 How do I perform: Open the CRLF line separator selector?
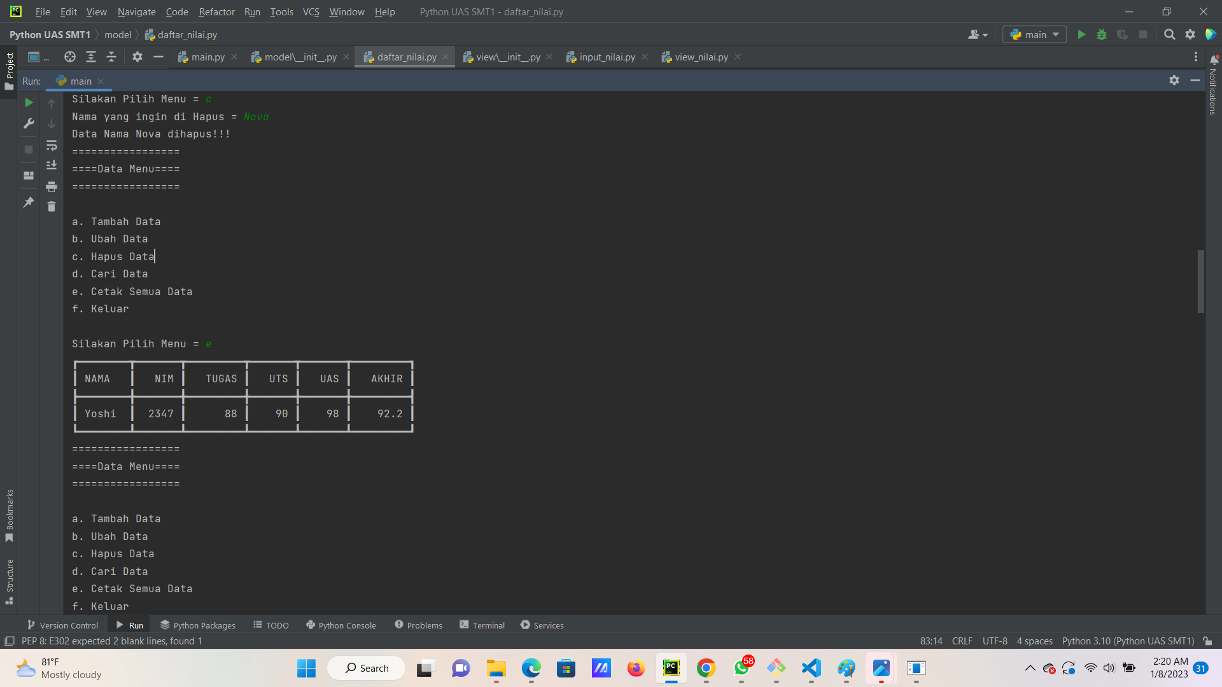pos(962,641)
